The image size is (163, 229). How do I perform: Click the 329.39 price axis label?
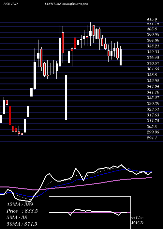point(153,104)
